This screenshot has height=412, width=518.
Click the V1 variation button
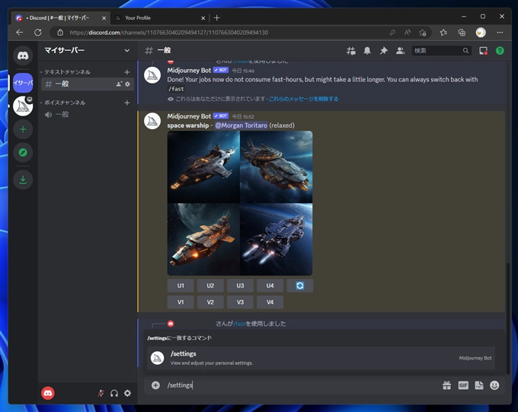(x=181, y=302)
